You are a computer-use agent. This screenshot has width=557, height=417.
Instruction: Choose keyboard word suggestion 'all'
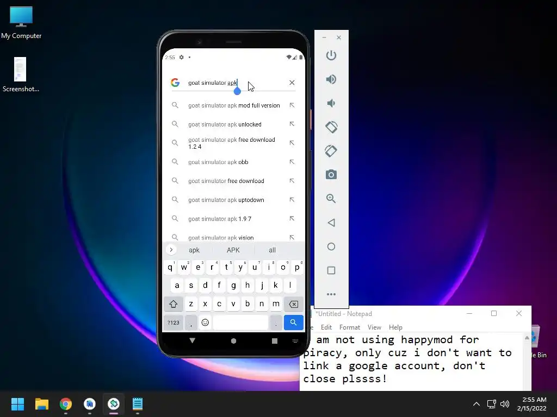(x=272, y=250)
